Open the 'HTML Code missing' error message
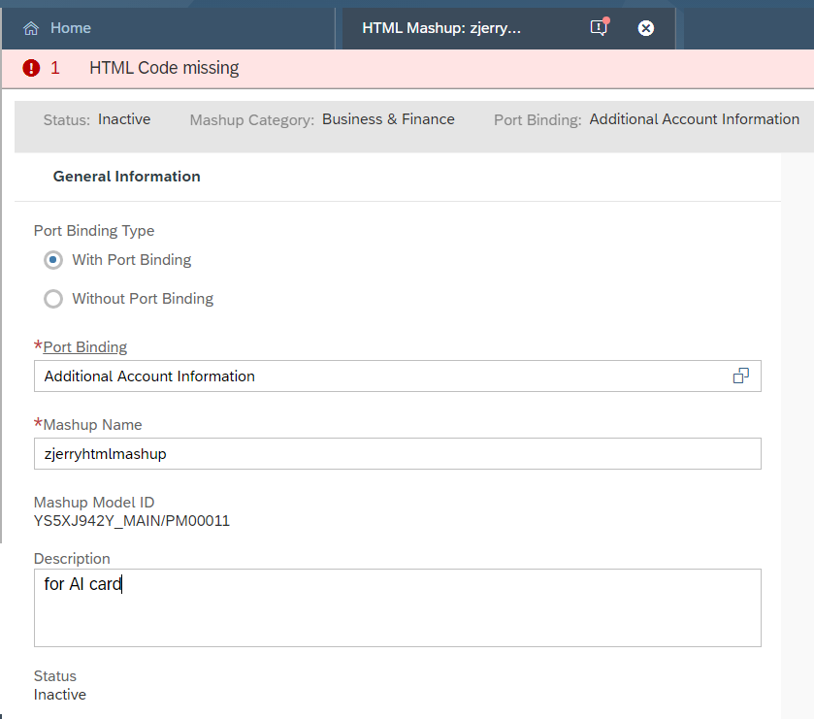The image size is (814, 719). pos(164,68)
